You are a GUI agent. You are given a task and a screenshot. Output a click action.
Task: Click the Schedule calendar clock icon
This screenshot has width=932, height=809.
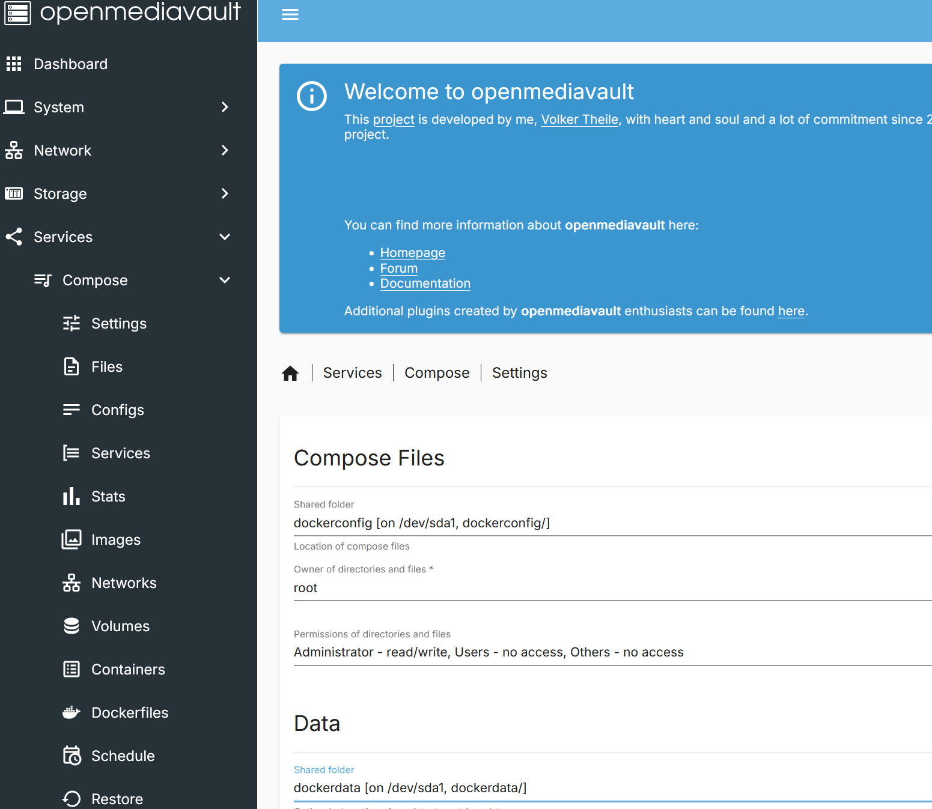point(72,756)
